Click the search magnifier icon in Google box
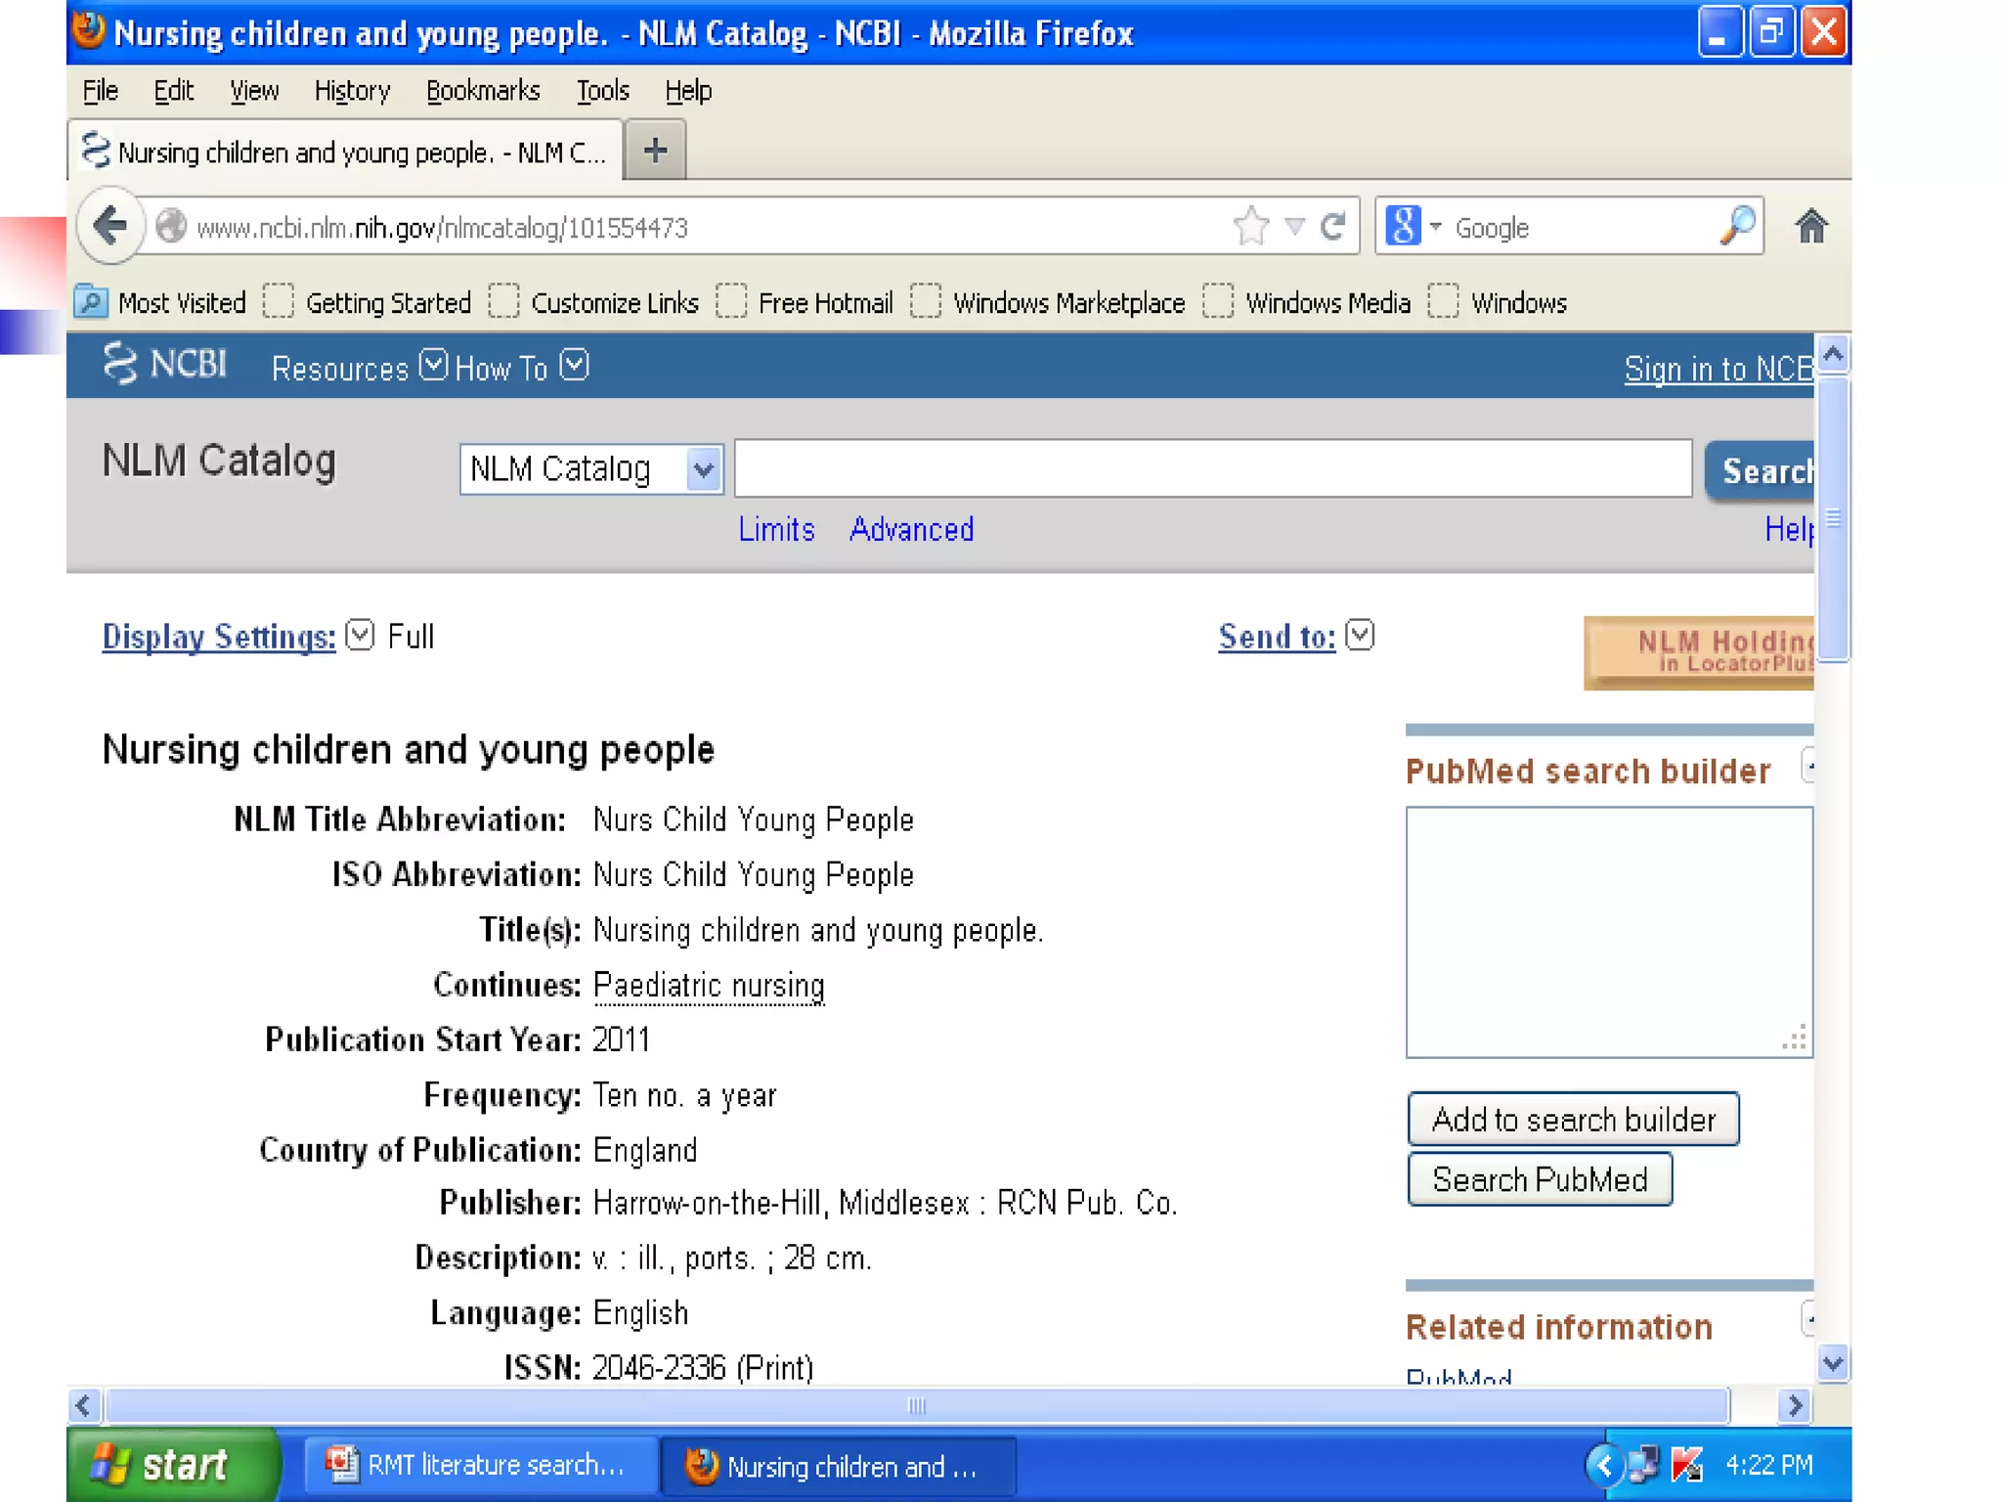2002x1502 pixels. click(1737, 227)
